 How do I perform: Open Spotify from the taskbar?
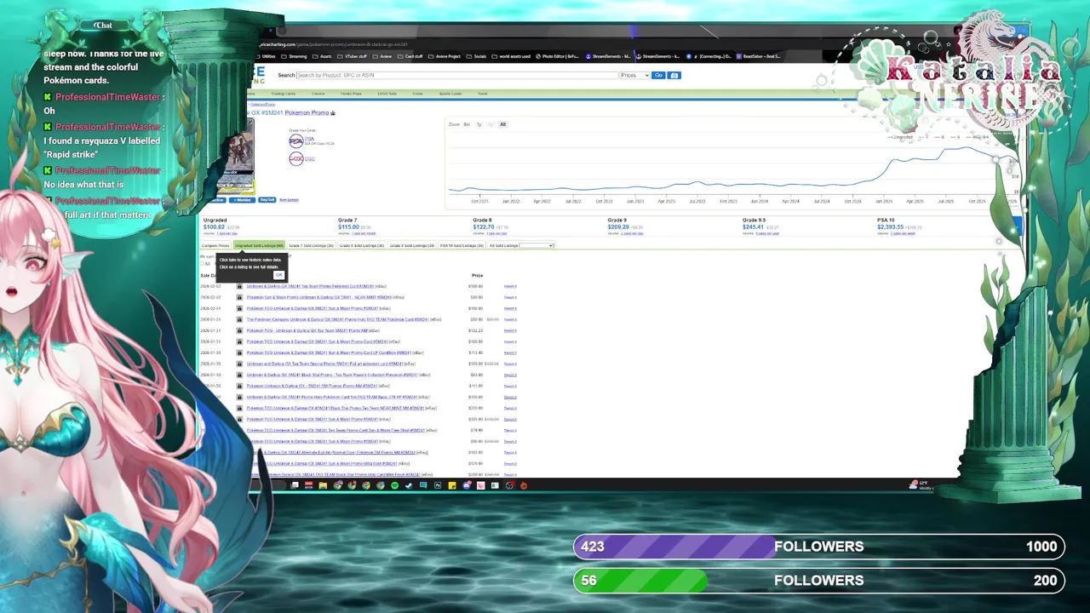tap(394, 485)
